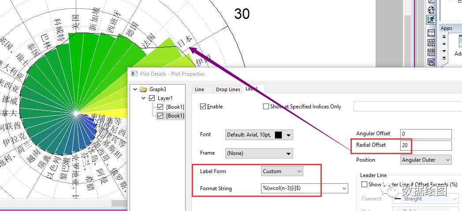The height and width of the screenshot is (211, 462).
Task: Collapse the Layer1 tree node
Action: tap(143, 98)
